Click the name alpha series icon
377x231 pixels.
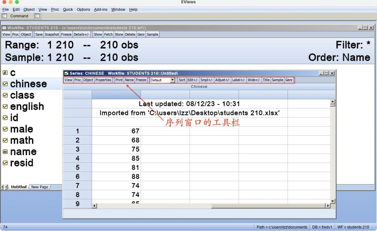(x=5, y=152)
